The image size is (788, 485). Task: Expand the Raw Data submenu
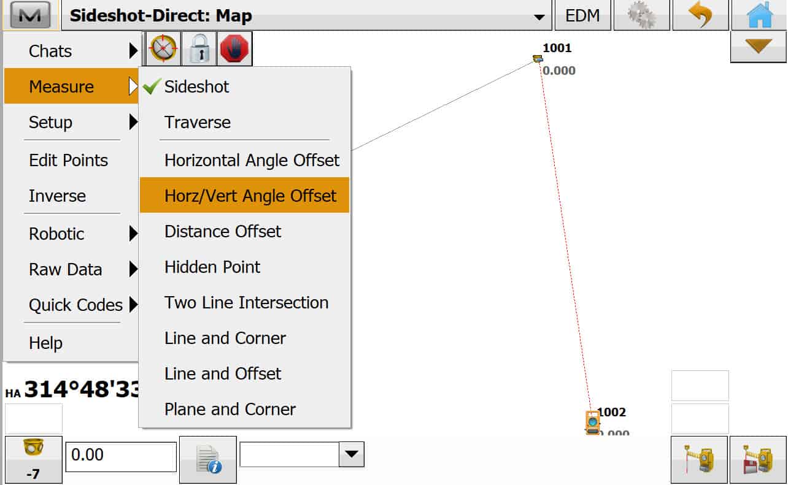(x=71, y=269)
